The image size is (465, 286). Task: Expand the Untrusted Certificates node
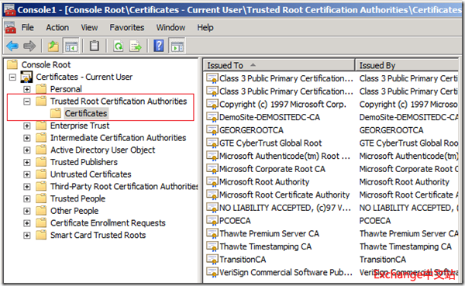[27, 174]
